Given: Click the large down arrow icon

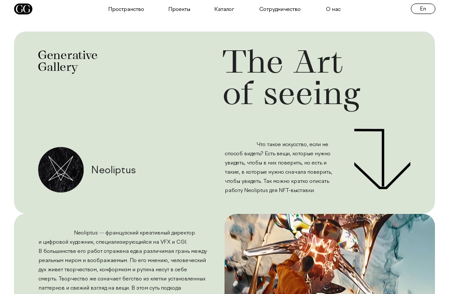Looking at the screenshot, I should pos(382,159).
